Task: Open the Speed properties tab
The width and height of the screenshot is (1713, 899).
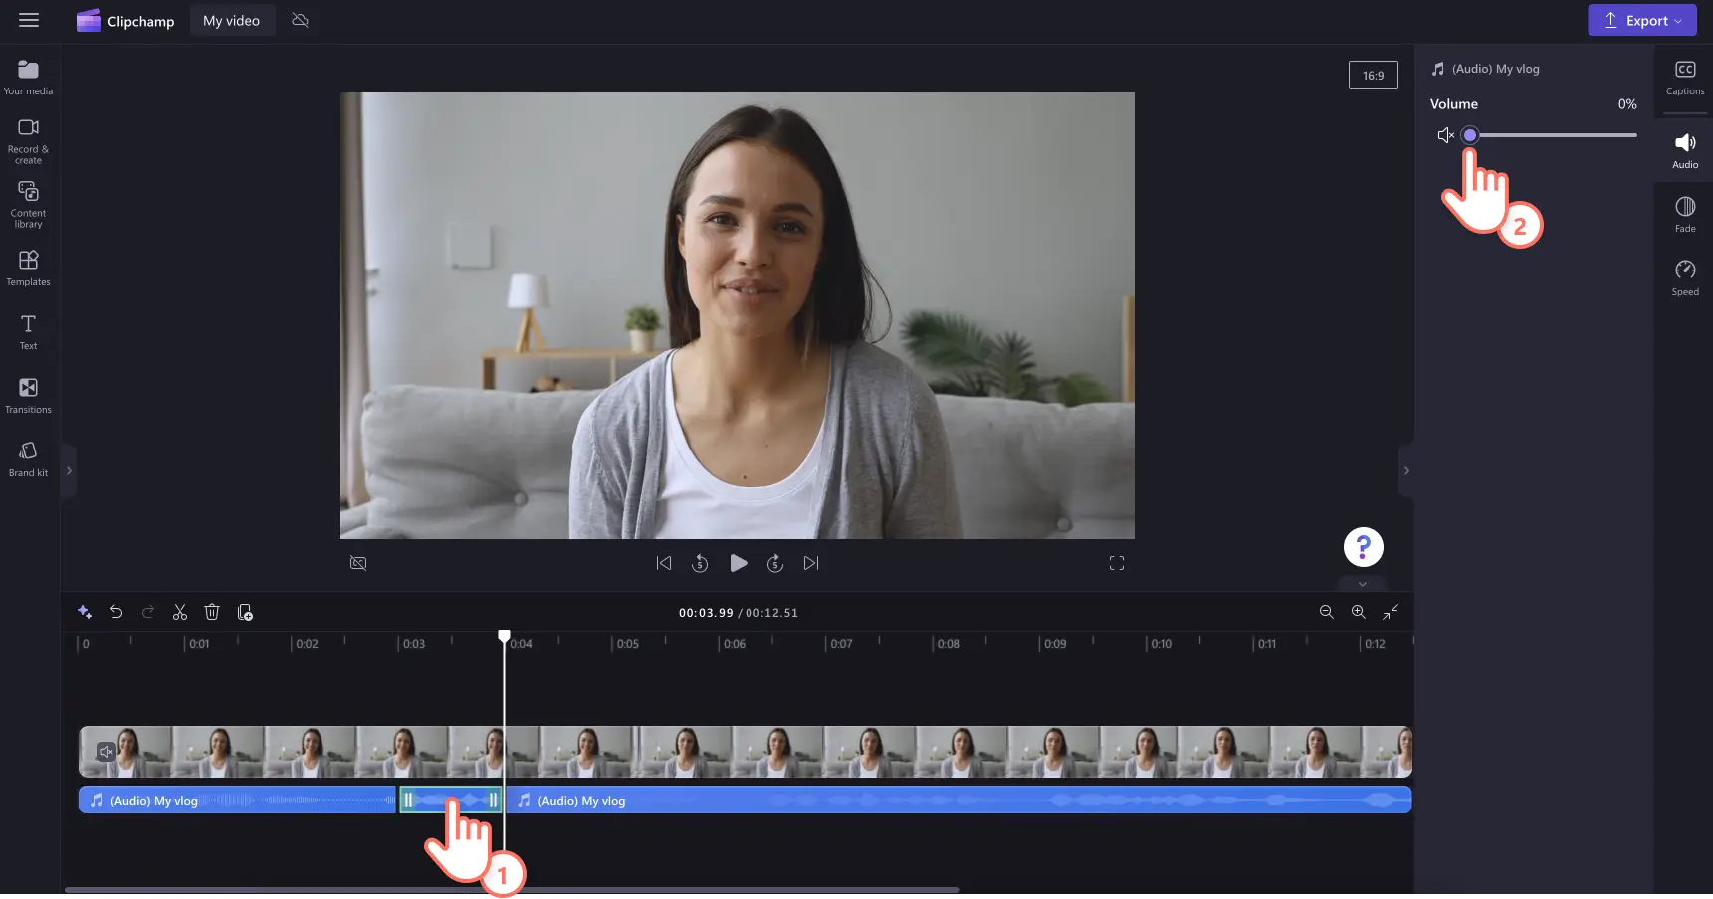Action: point(1684,278)
